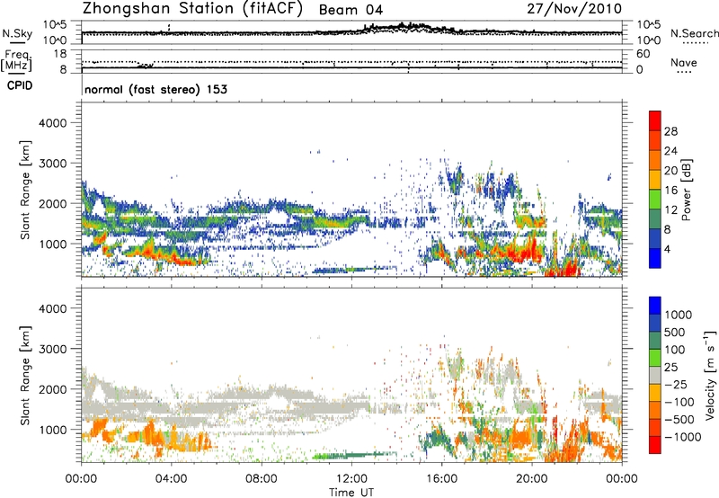Pick the red top segment of power colorbar

tap(655, 120)
